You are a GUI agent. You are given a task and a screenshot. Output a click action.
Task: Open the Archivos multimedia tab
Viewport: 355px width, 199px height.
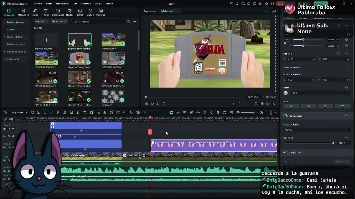9,12
